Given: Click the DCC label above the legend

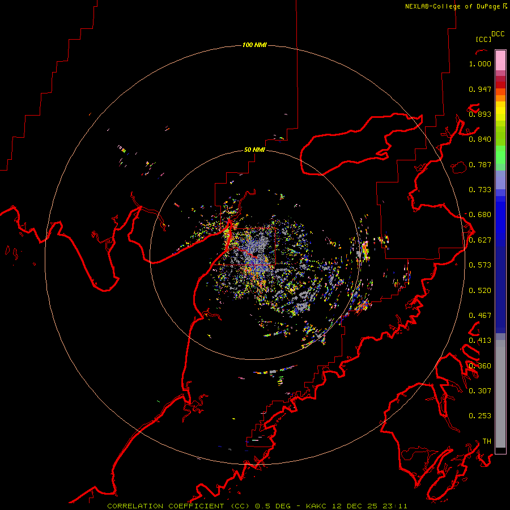Looking at the screenshot, I should click(498, 34).
